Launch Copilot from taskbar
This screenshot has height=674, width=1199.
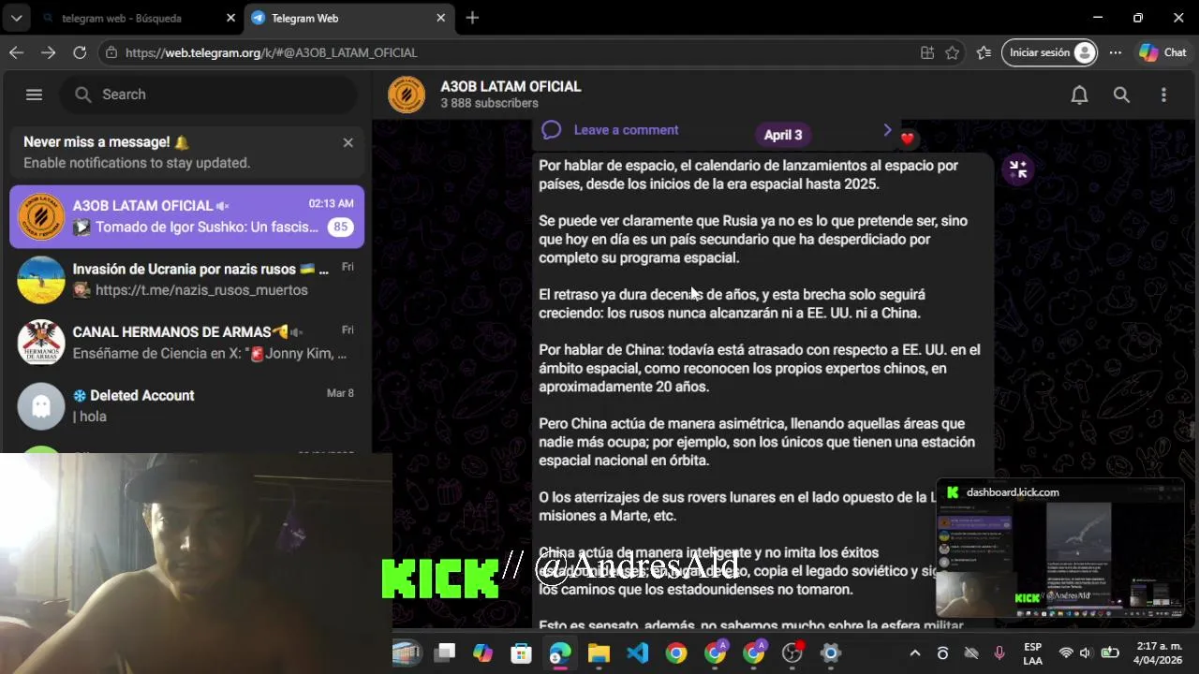pos(482,653)
